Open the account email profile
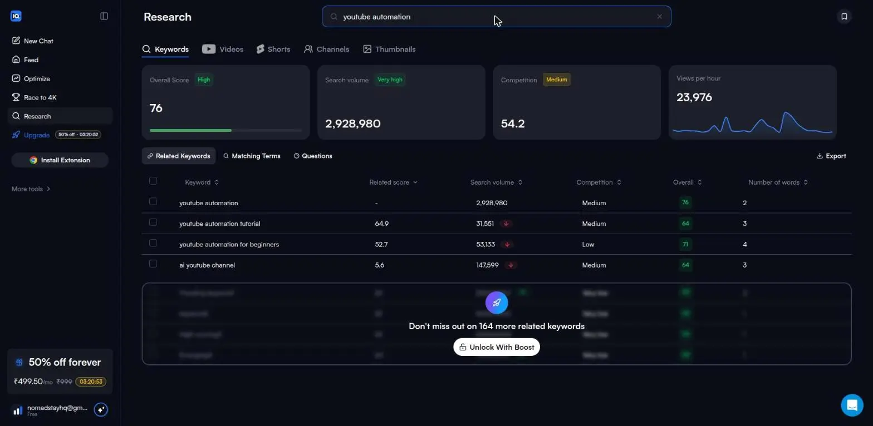Screen dimensions: 873x426 click(50, 410)
